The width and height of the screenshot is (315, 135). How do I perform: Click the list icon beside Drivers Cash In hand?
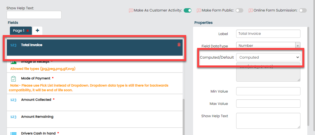click(x=13, y=133)
